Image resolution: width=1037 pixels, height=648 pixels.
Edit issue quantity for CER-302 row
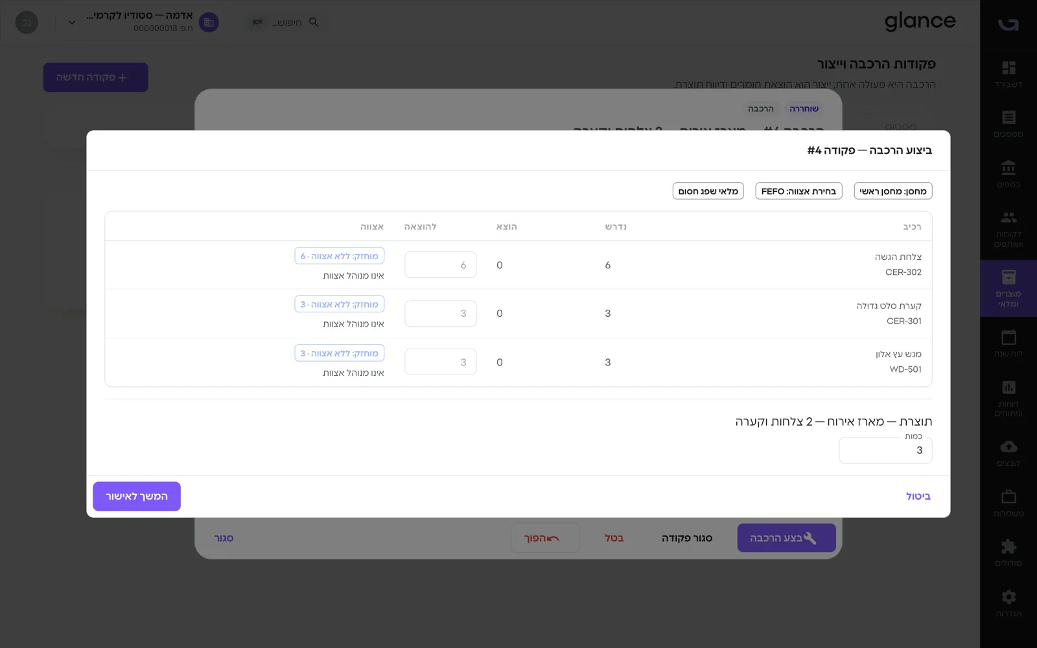point(441,265)
